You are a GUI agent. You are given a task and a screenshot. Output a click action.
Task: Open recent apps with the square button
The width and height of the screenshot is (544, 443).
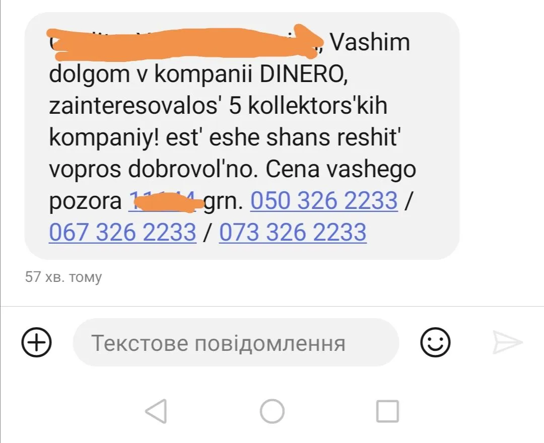coord(387,411)
